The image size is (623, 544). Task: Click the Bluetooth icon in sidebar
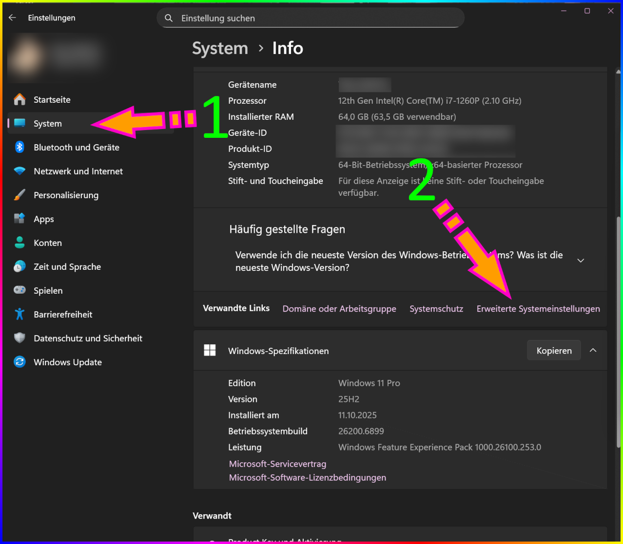tap(19, 147)
